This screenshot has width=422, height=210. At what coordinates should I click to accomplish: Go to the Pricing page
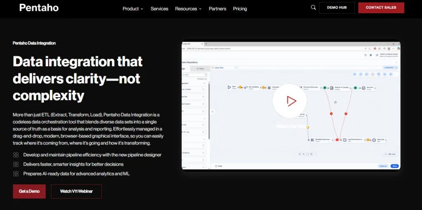coord(240,9)
